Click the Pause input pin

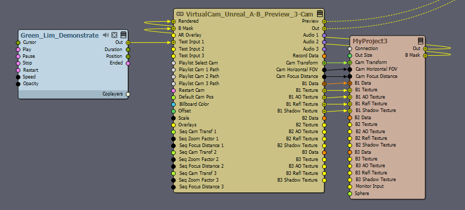point(18,56)
